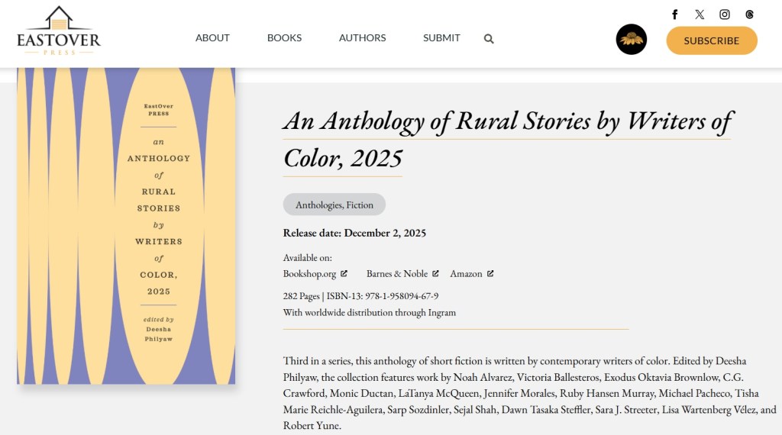The image size is (782, 435).
Task: Click external-link icon beside Bookshop.org
Action: pyautogui.click(x=344, y=273)
